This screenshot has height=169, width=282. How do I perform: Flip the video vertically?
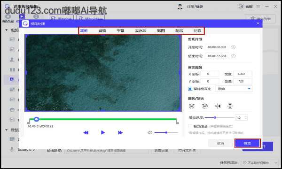tap(230, 106)
